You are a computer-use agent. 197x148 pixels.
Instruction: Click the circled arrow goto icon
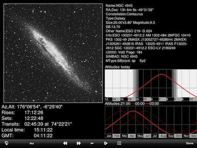(106, 143)
